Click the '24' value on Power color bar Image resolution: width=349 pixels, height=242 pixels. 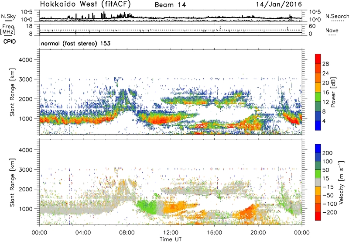point(325,73)
